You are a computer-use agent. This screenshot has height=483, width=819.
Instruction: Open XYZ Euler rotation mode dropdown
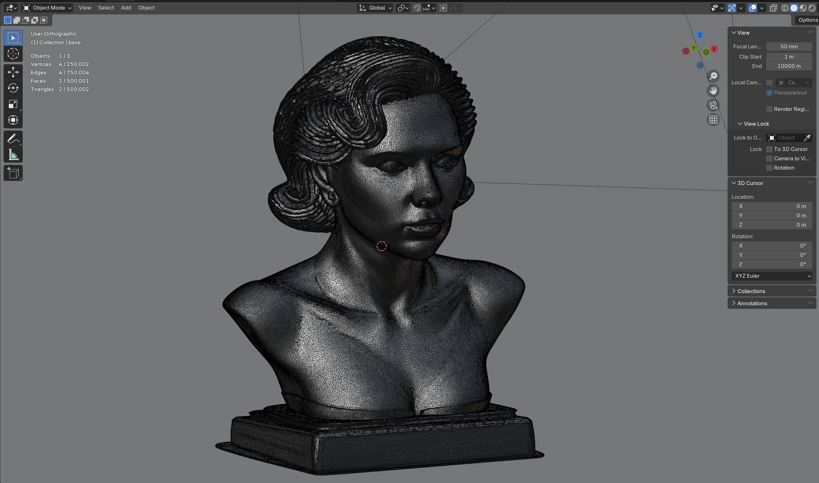click(772, 276)
